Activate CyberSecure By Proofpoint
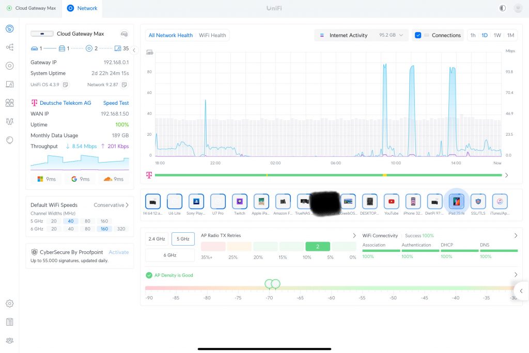This screenshot has height=353, width=529. 118,252
